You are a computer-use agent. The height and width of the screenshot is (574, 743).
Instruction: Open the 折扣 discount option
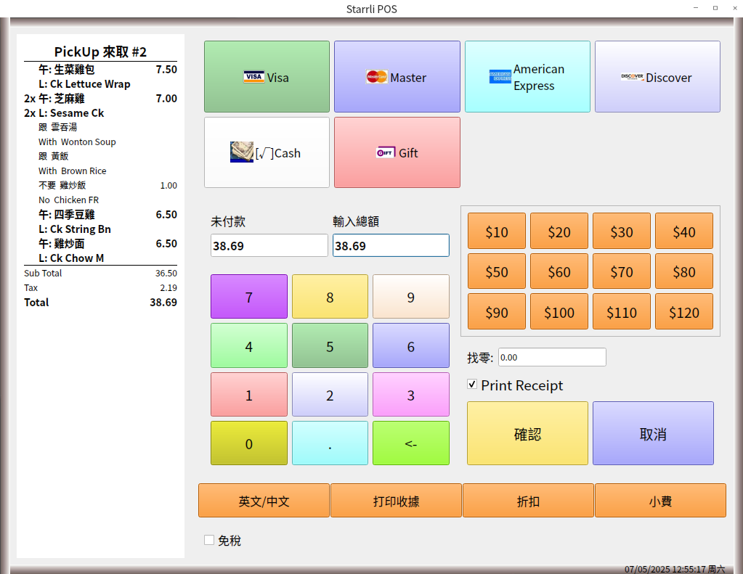pyautogui.click(x=528, y=501)
